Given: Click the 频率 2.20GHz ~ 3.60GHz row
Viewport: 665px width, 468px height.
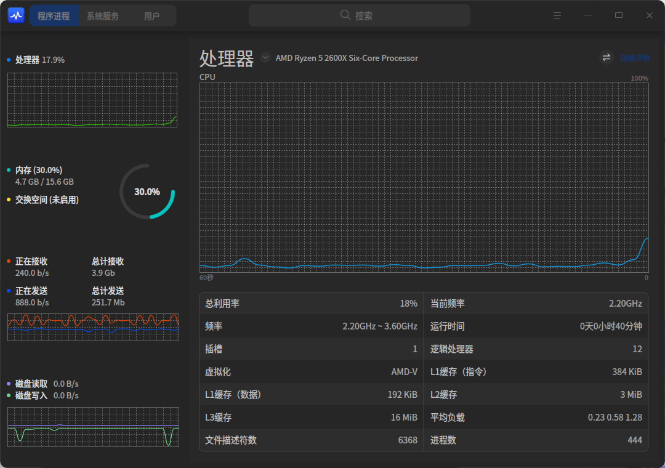Looking at the screenshot, I should [x=312, y=326].
